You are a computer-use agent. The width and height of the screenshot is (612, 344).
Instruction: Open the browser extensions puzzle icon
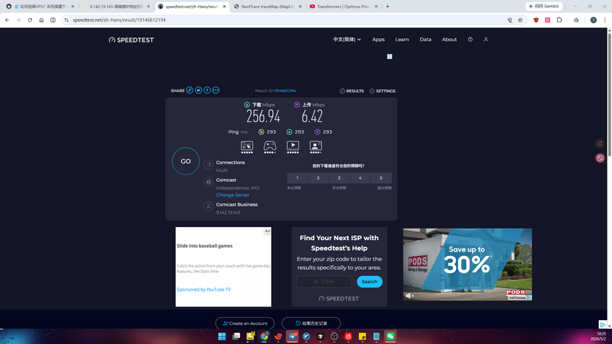point(559,20)
